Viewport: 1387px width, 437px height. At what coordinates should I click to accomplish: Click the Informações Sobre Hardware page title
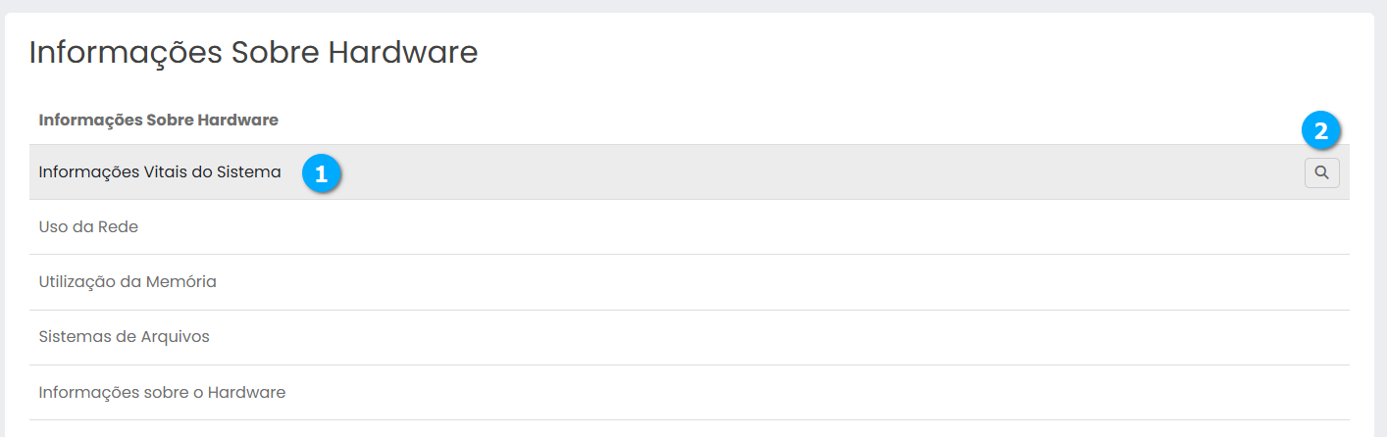253,52
